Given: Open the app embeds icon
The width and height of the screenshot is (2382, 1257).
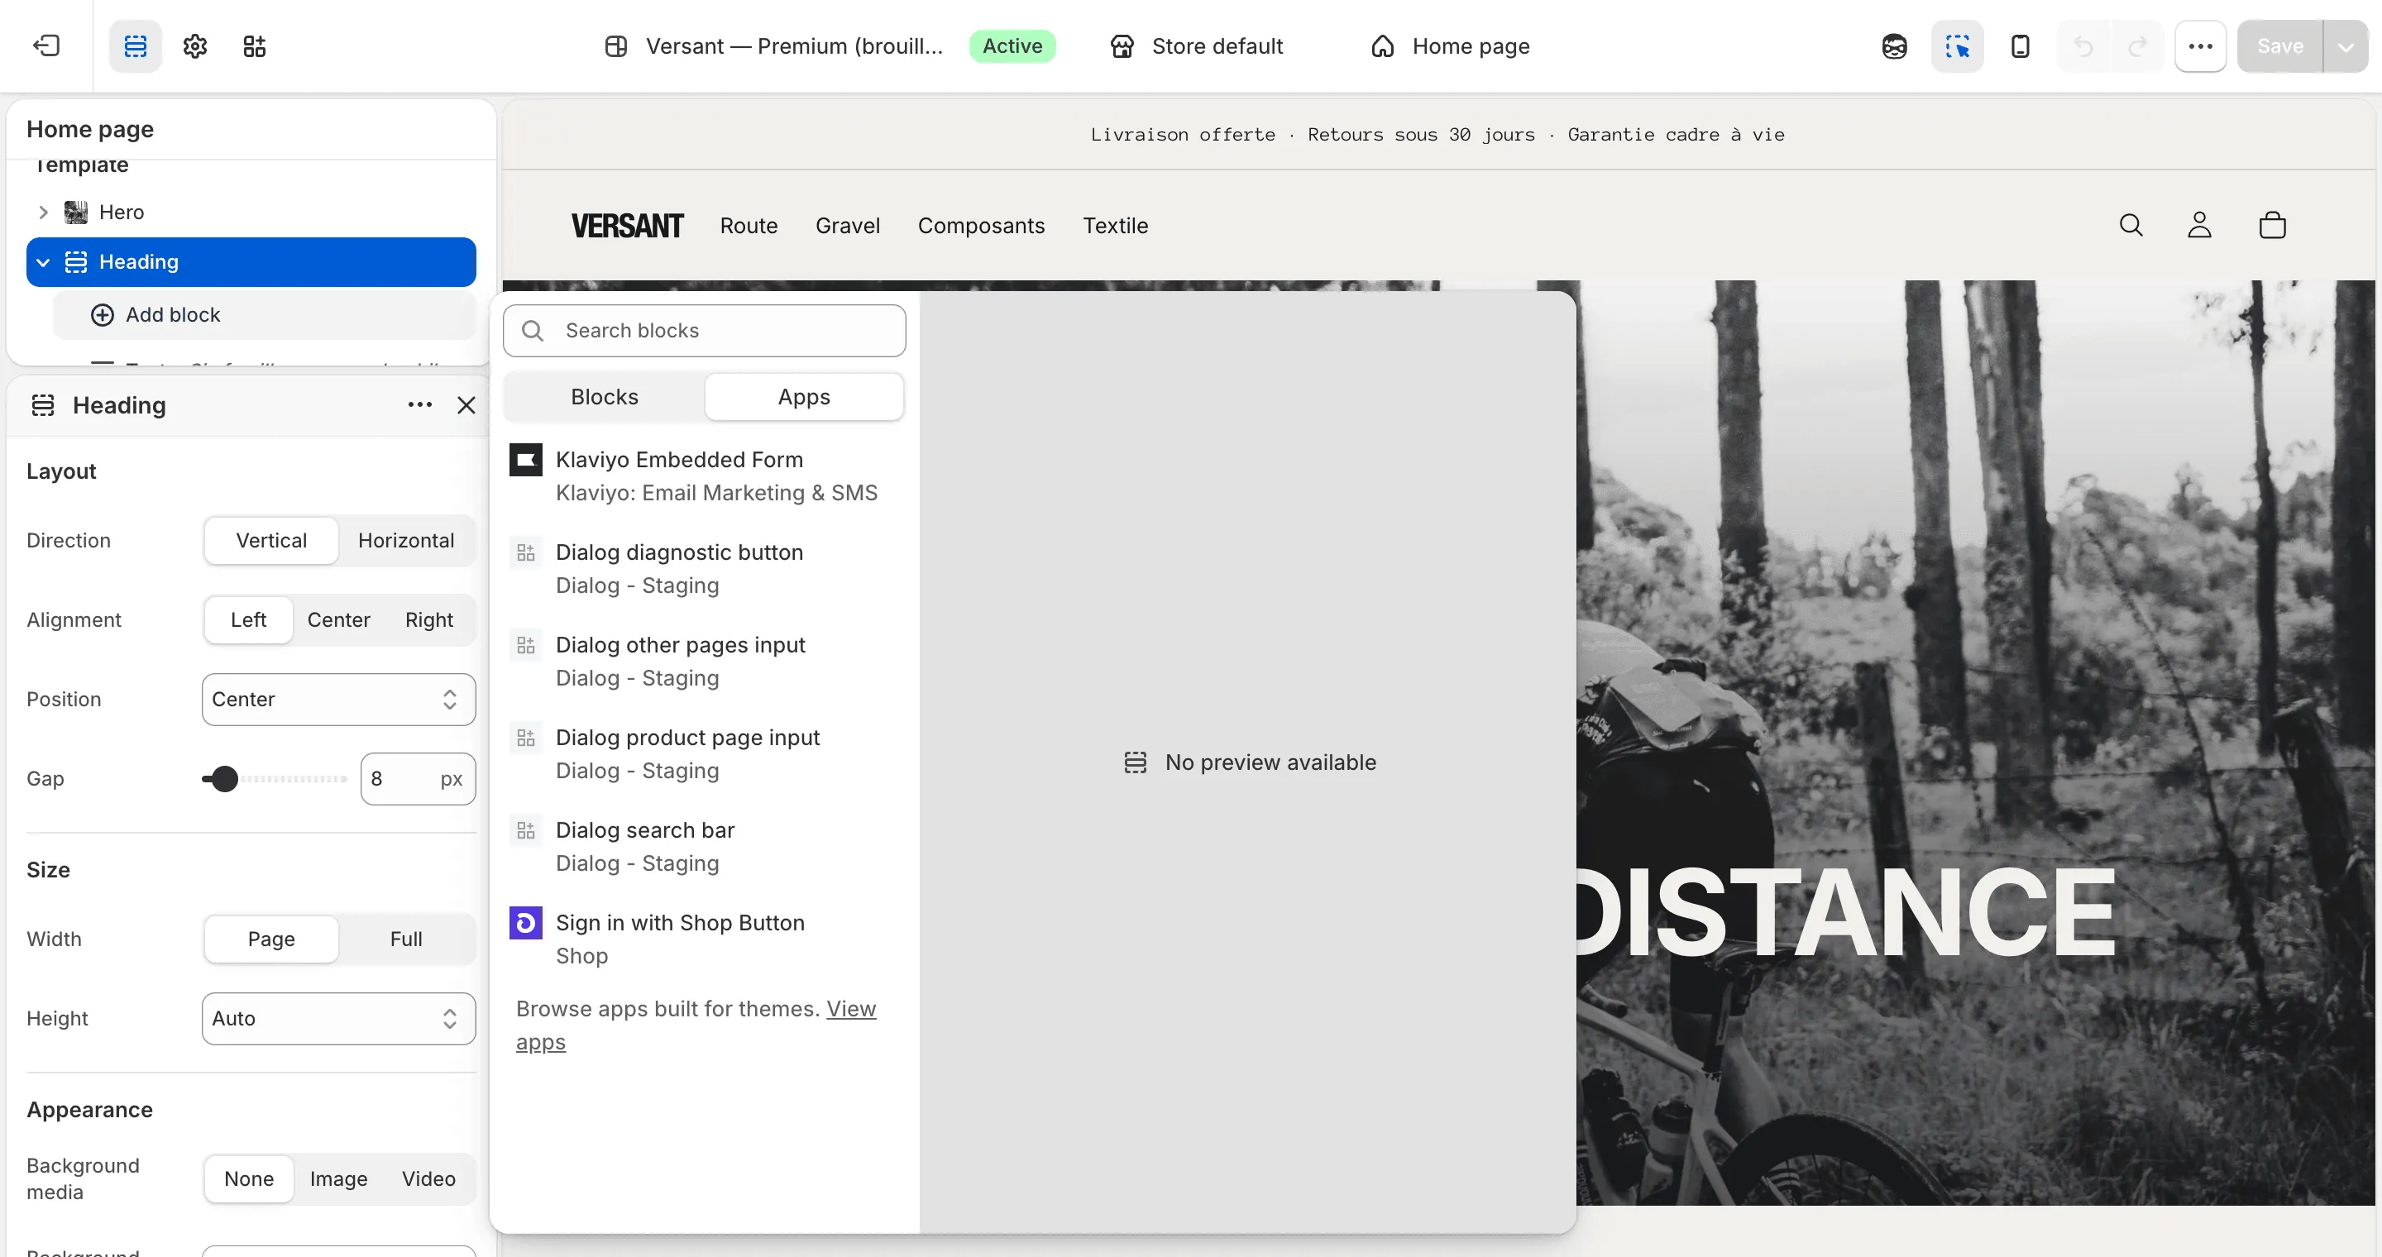Looking at the screenshot, I should pyautogui.click(x=254, y=46).
